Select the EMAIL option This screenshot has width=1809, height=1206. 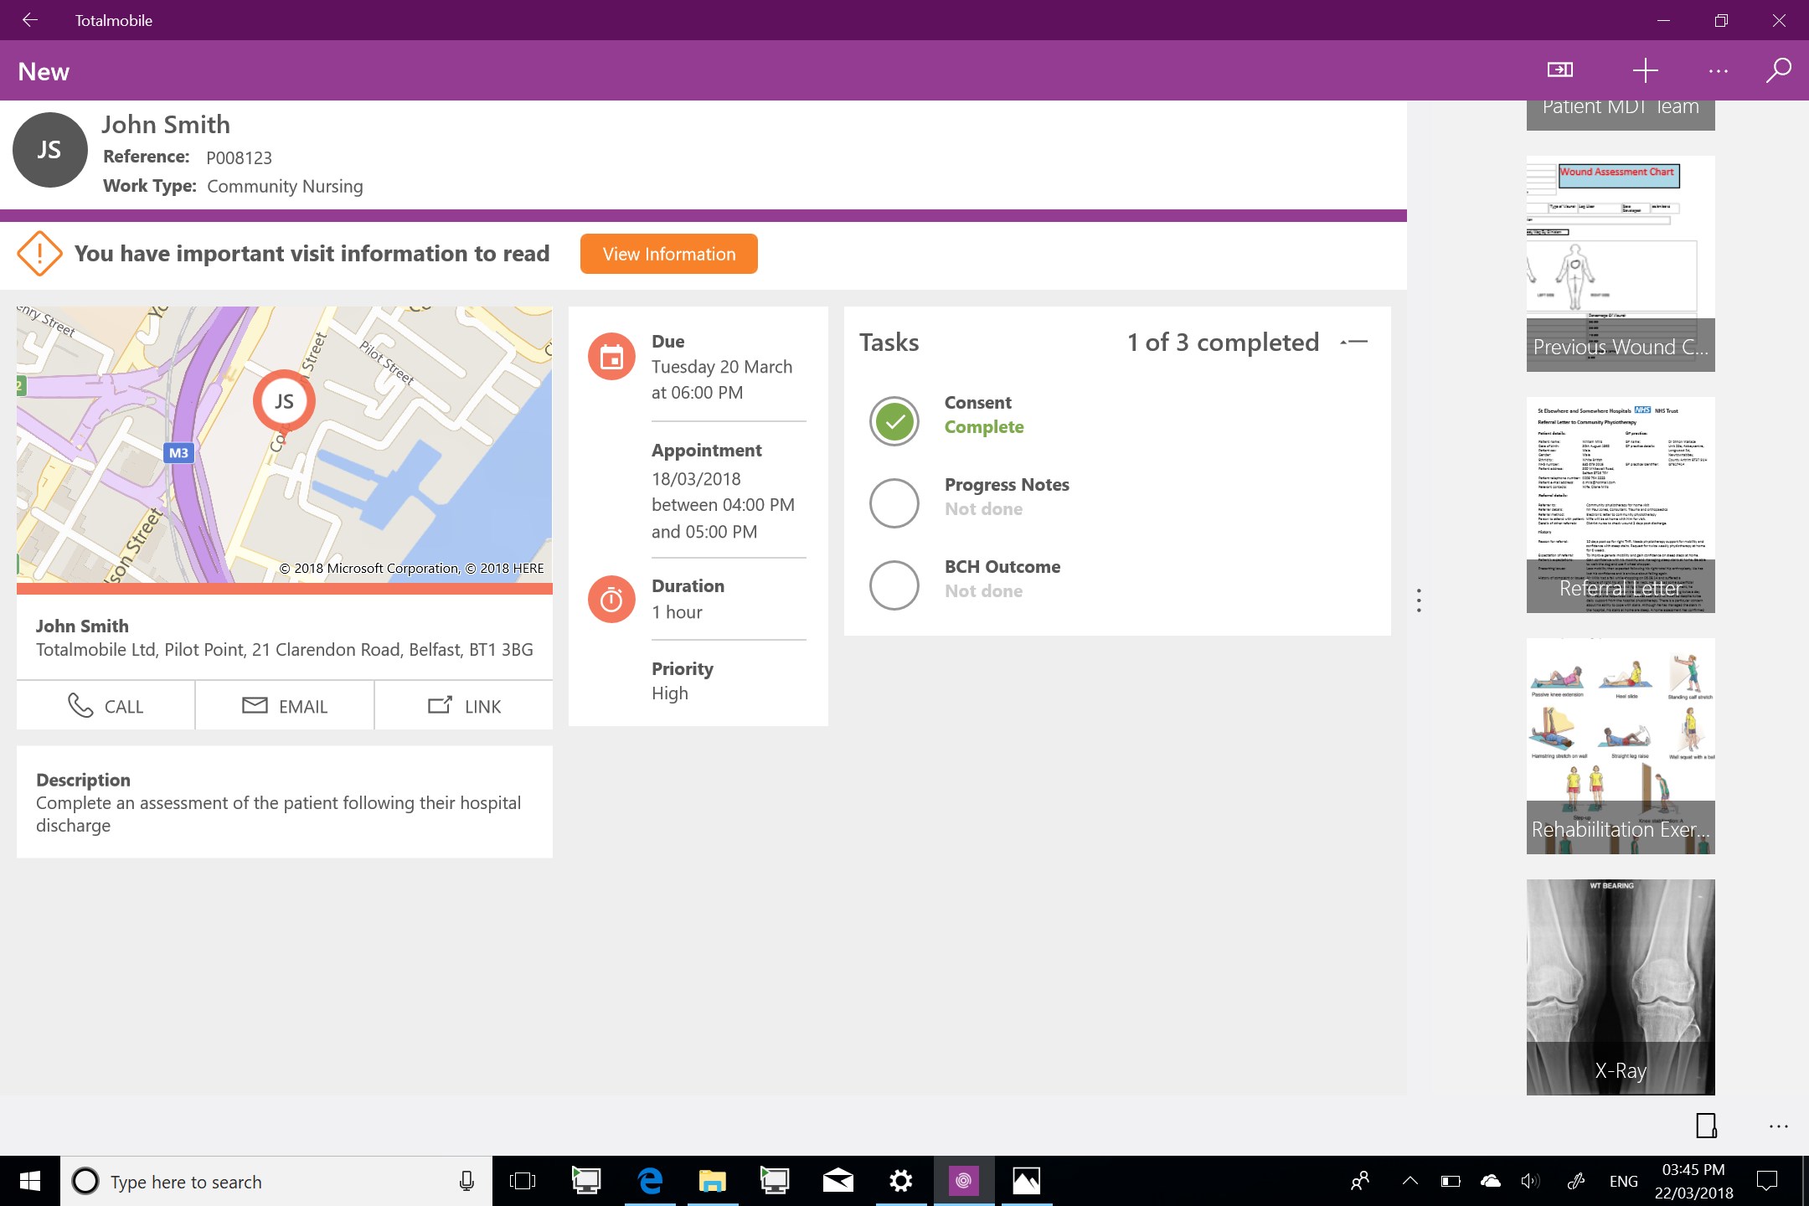[285, 706]
